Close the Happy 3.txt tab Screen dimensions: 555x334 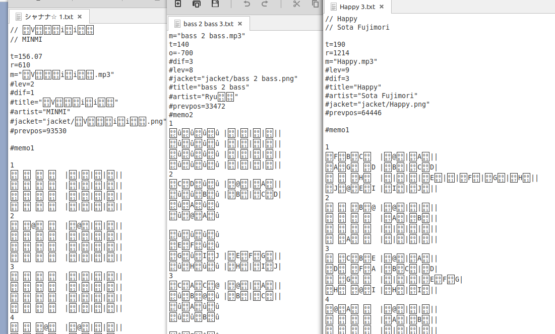coord(382,7)
